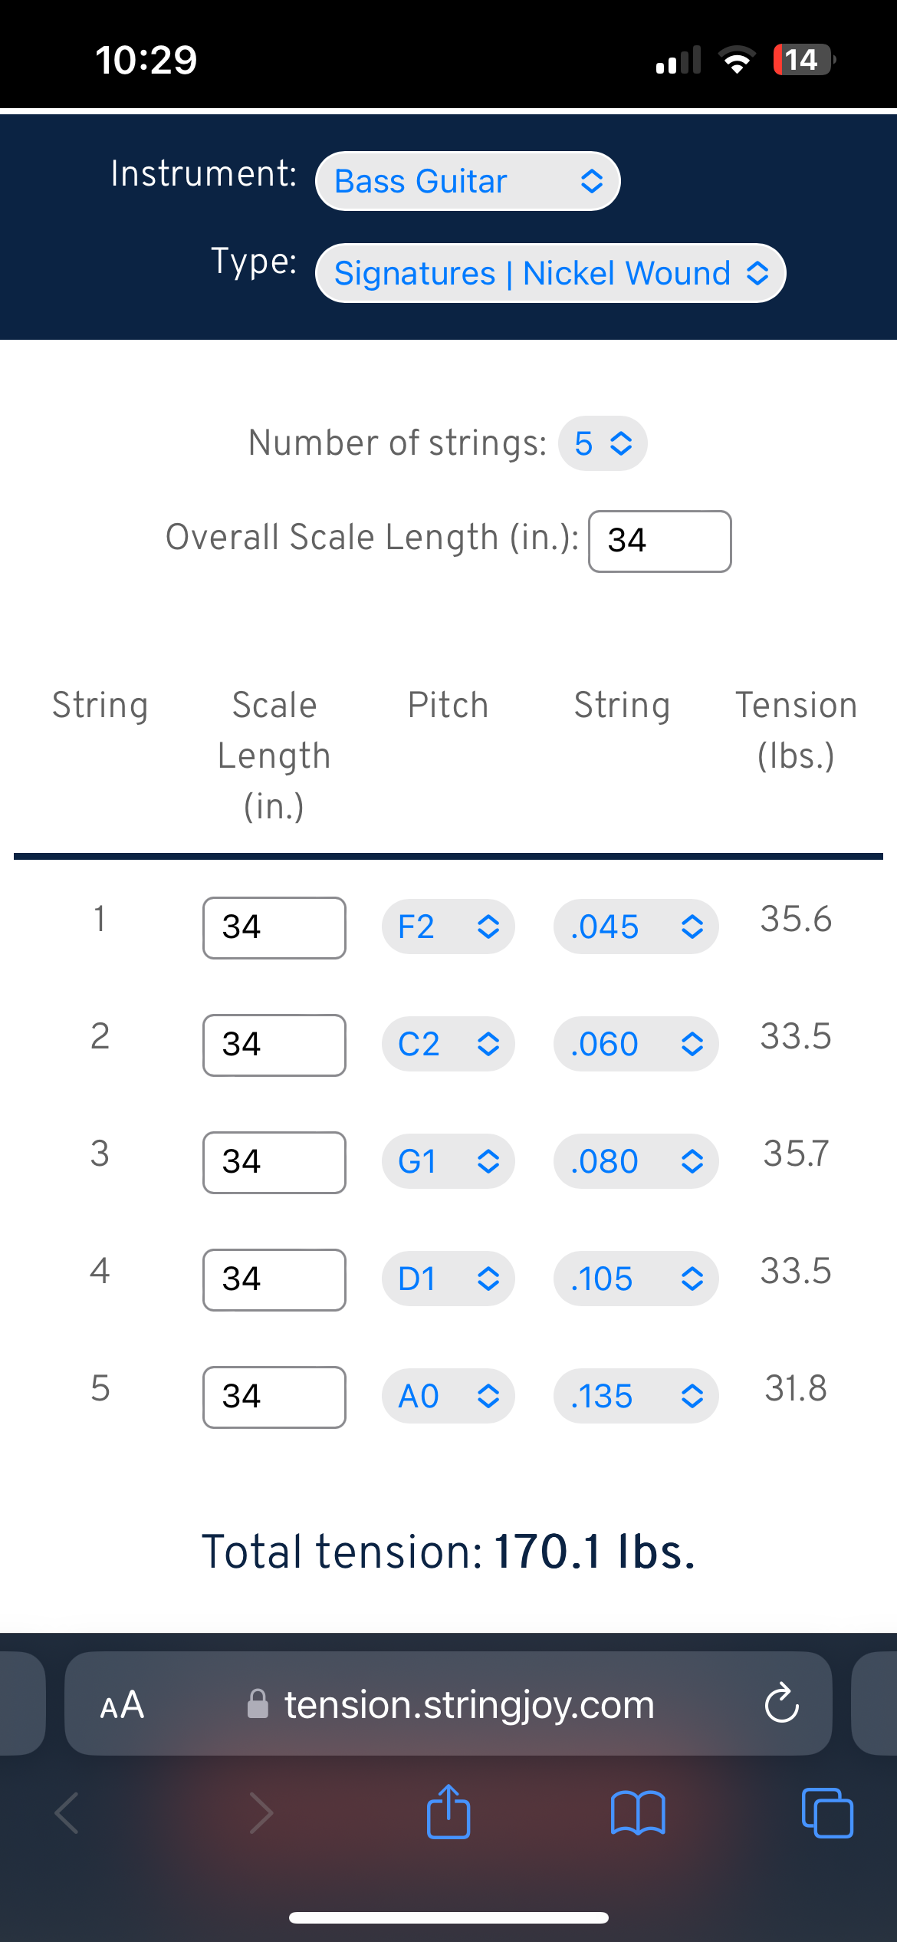Open the D1 pitch dropdown for string 4

pos(449,1279)
